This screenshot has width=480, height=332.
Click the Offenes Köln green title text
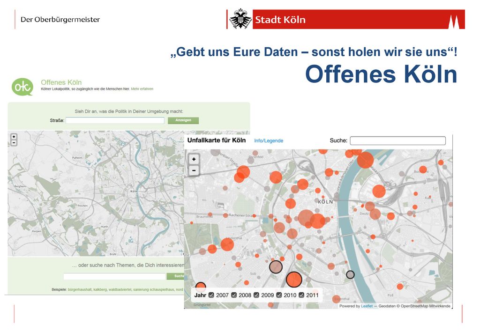tap(61, 82)
